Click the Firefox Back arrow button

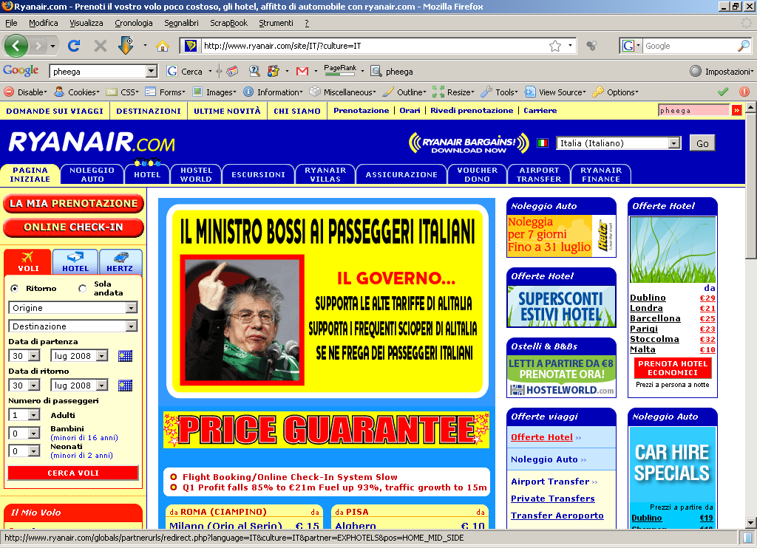(x=16, y=46)
